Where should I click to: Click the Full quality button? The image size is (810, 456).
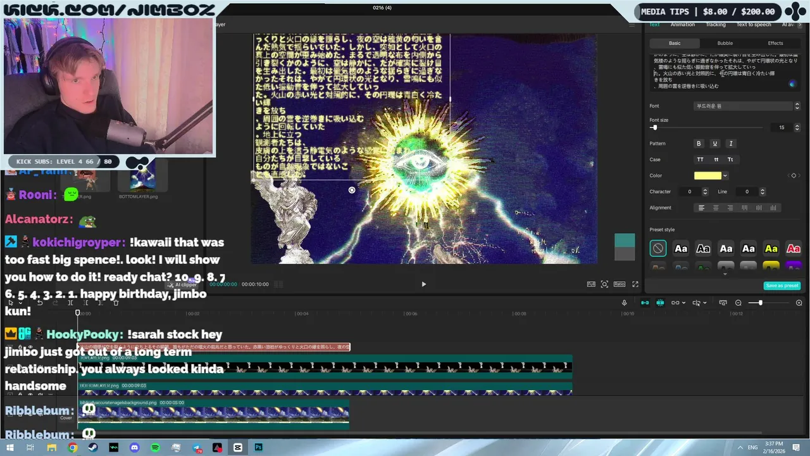point(590,284)
